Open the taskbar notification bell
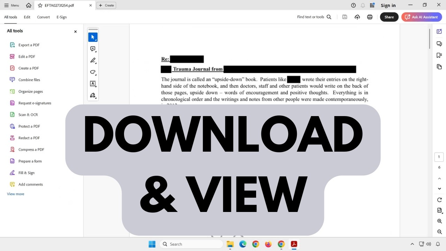Image resolution: width=446 pixels, height=251 pixels. pos(438,244)
